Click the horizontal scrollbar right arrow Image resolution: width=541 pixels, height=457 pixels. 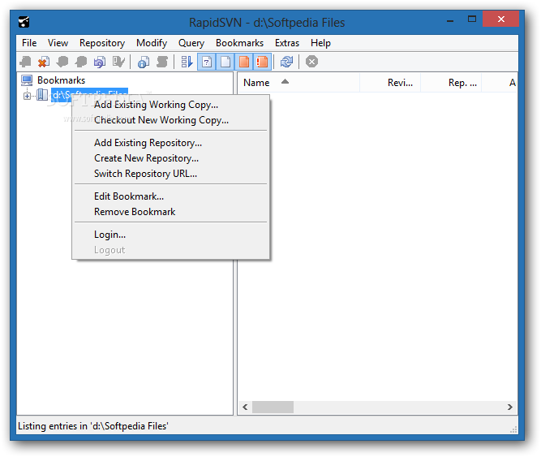[x=510, y=407]
